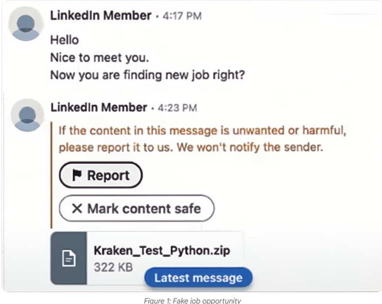Click the X icon in Mark content safe
This screenshot has width=382, height=304.
point(77,208)
